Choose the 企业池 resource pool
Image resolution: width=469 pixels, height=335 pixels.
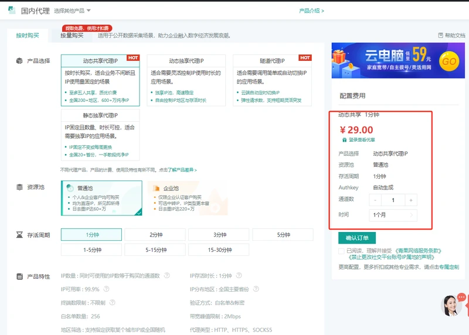click(x=188, y=198)
